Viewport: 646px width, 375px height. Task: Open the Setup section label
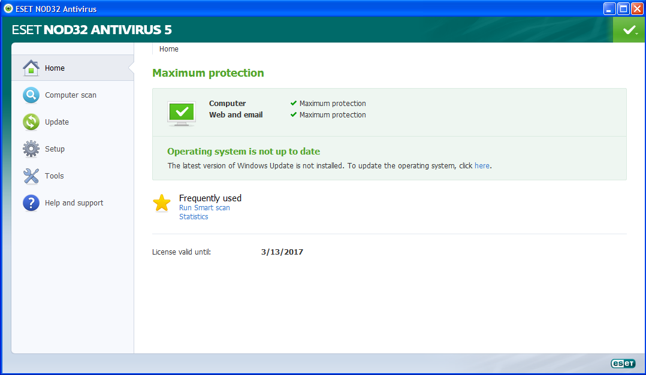[55, 149]
